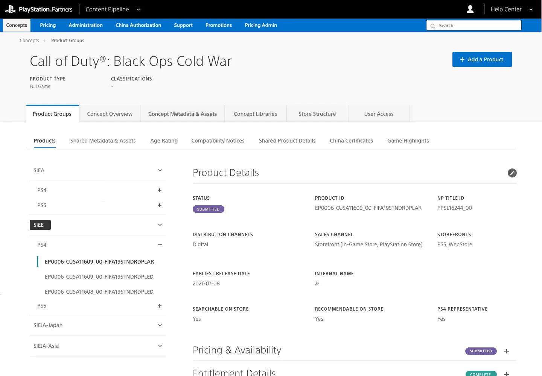542x376 pixels.
Task: Click the release date 2021-07-08
Action: point(206,284)
